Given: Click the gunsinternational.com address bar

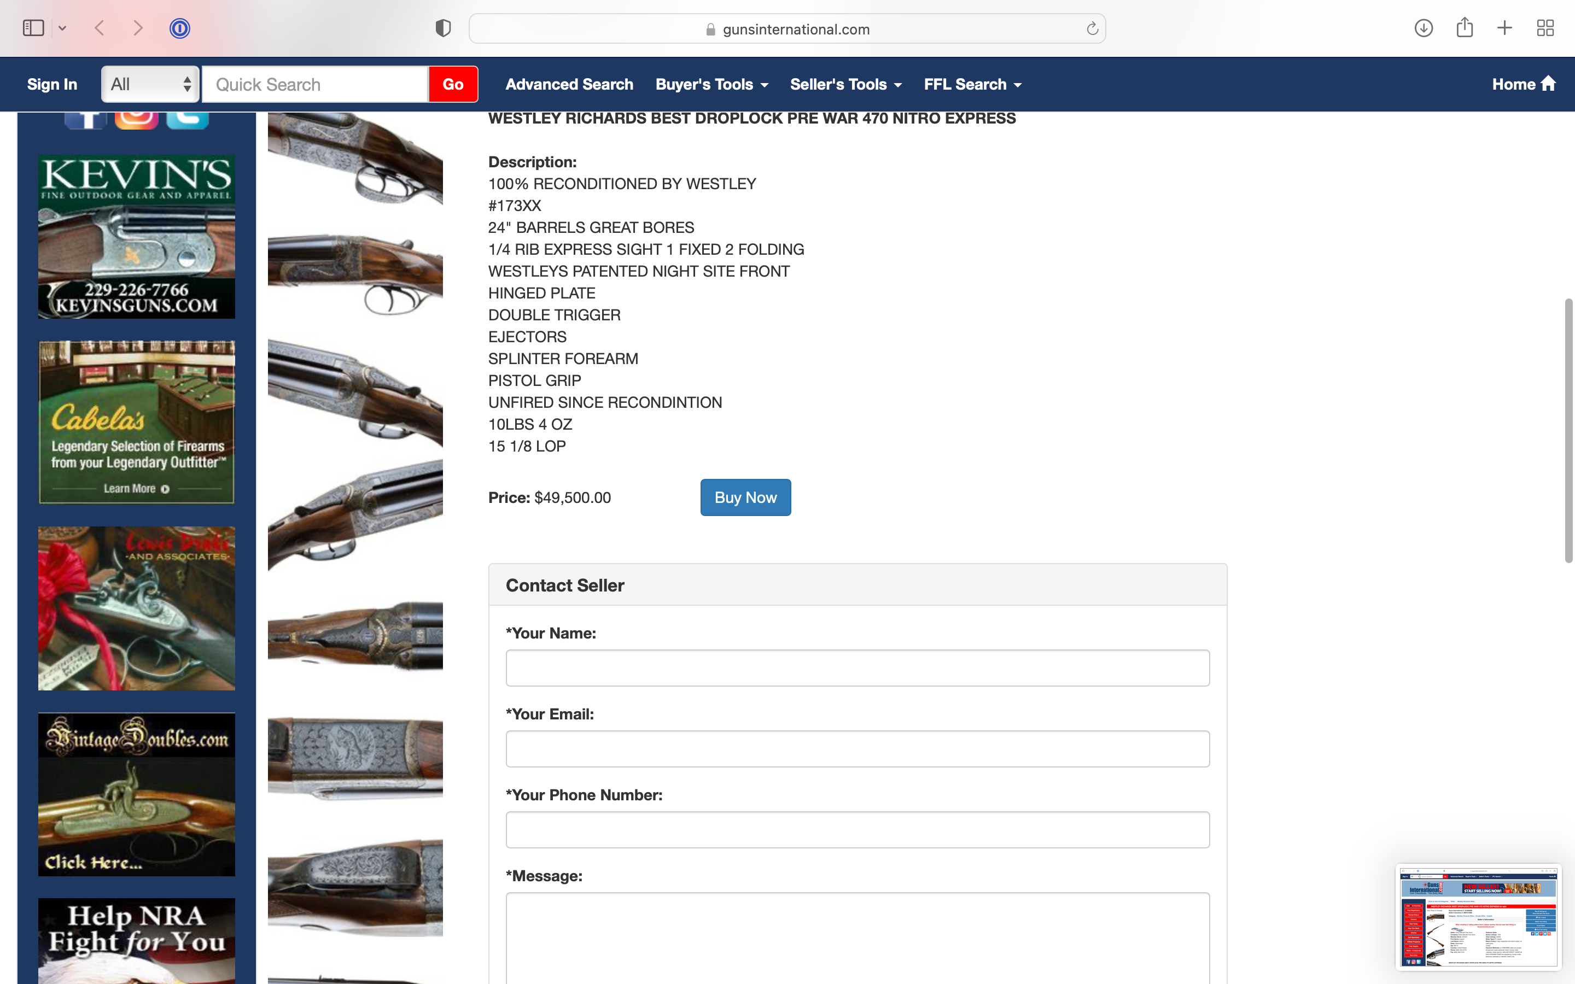Looking at the screenshot, I should [x=787, y=28].
